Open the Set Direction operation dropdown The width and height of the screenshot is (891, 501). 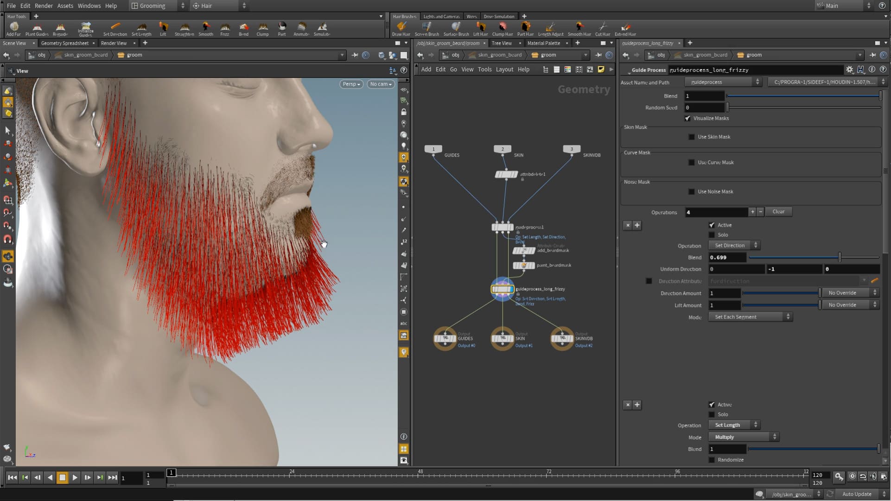click(x=734, y=246)
